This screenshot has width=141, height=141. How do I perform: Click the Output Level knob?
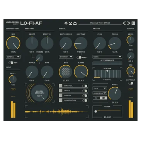pos(131,40)
